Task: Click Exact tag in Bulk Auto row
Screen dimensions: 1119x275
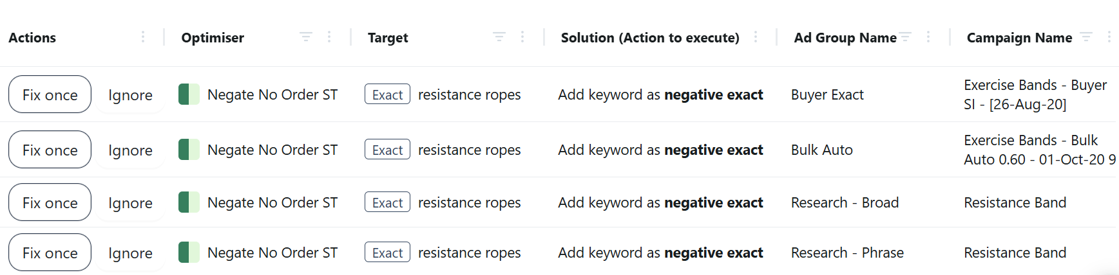Action: [387, 150]
